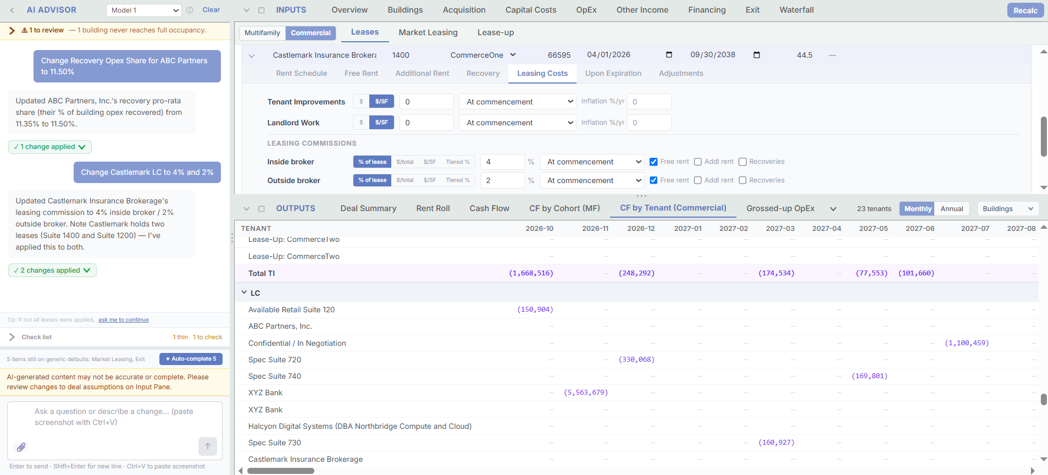
Task: Open the lease start date calendar picker
Action: pos(669,54)
